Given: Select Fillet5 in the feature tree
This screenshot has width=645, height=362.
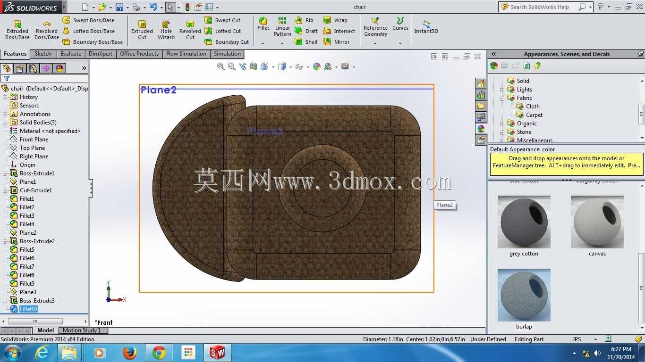Looking at the screenshot, I should [22, 250].
